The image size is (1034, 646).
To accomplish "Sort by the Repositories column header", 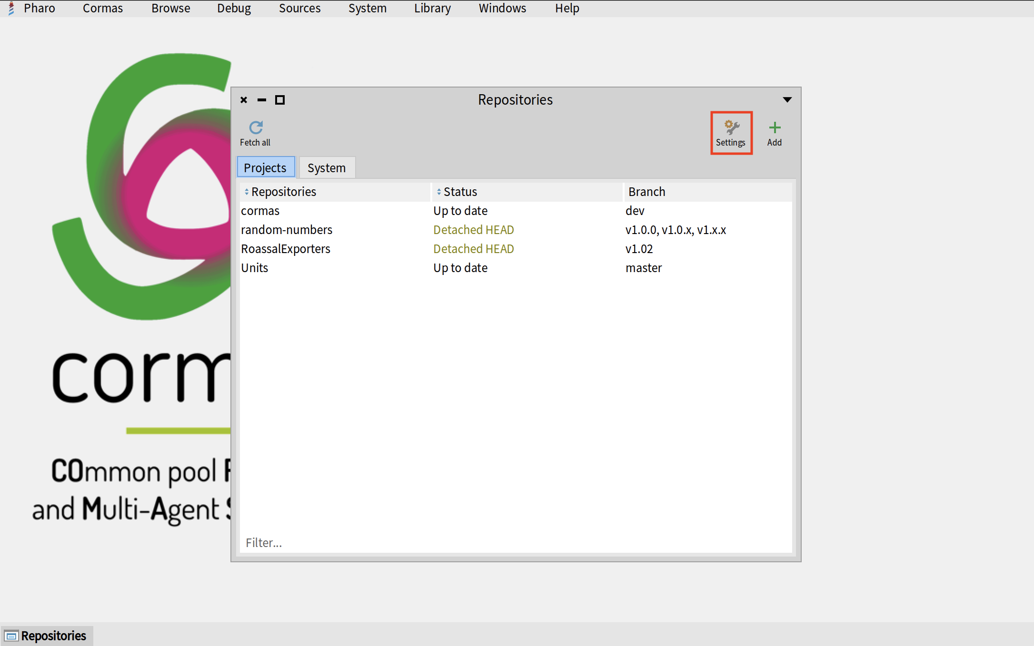I will point(283,192).
